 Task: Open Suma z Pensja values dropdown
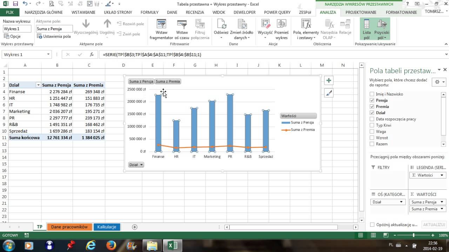(442, 202)
